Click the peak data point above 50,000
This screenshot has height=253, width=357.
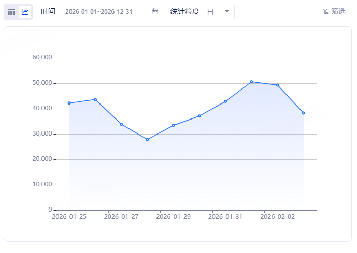point(251,82)
